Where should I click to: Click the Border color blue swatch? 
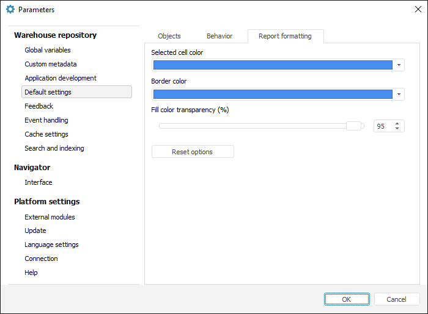pyautogui.click(x=273, y=95)
